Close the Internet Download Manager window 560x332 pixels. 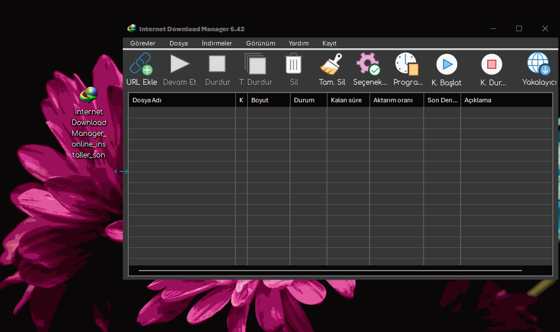545,28
